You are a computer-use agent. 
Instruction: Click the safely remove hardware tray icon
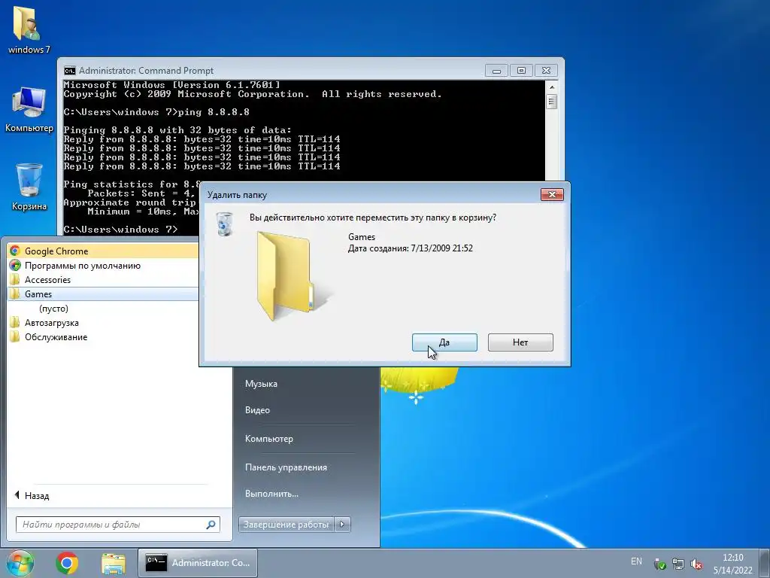coord(660,564)
